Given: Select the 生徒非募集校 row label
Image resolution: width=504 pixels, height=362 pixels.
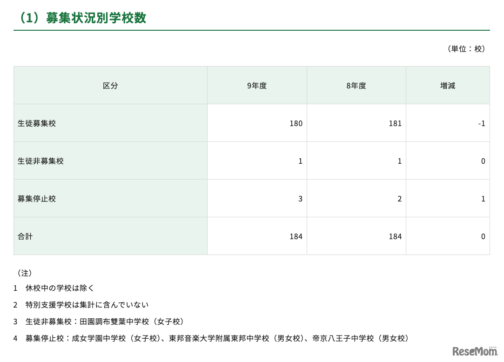Looking at the screenshot, I should [x=40, y=161].
